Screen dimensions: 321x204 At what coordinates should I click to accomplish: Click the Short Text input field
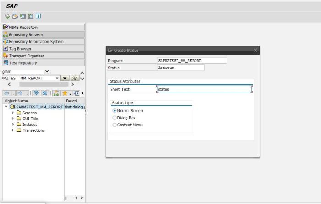(204, 89)
